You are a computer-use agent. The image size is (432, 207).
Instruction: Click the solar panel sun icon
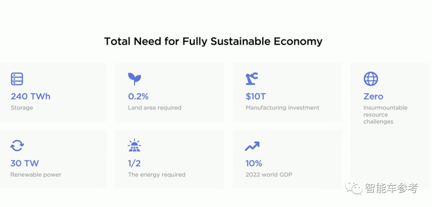(x=134, y=146)
